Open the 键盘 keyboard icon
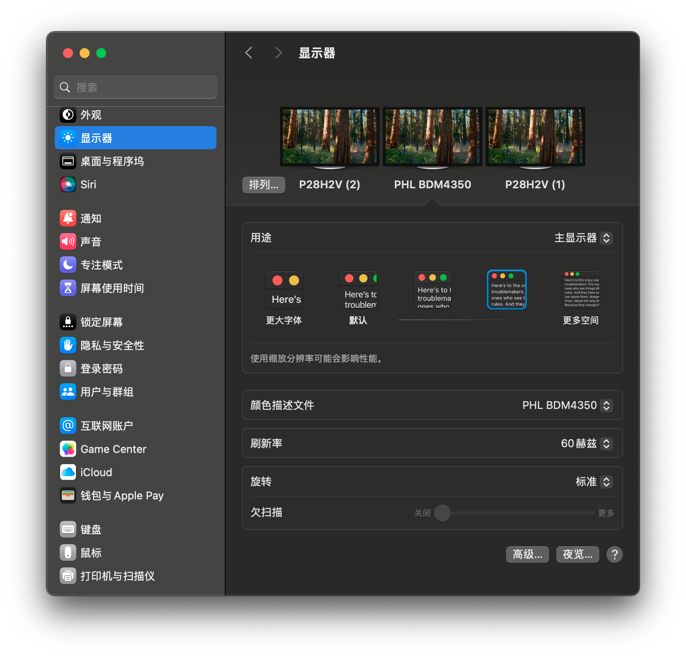686x657 pixels. [x=68, y=529]
